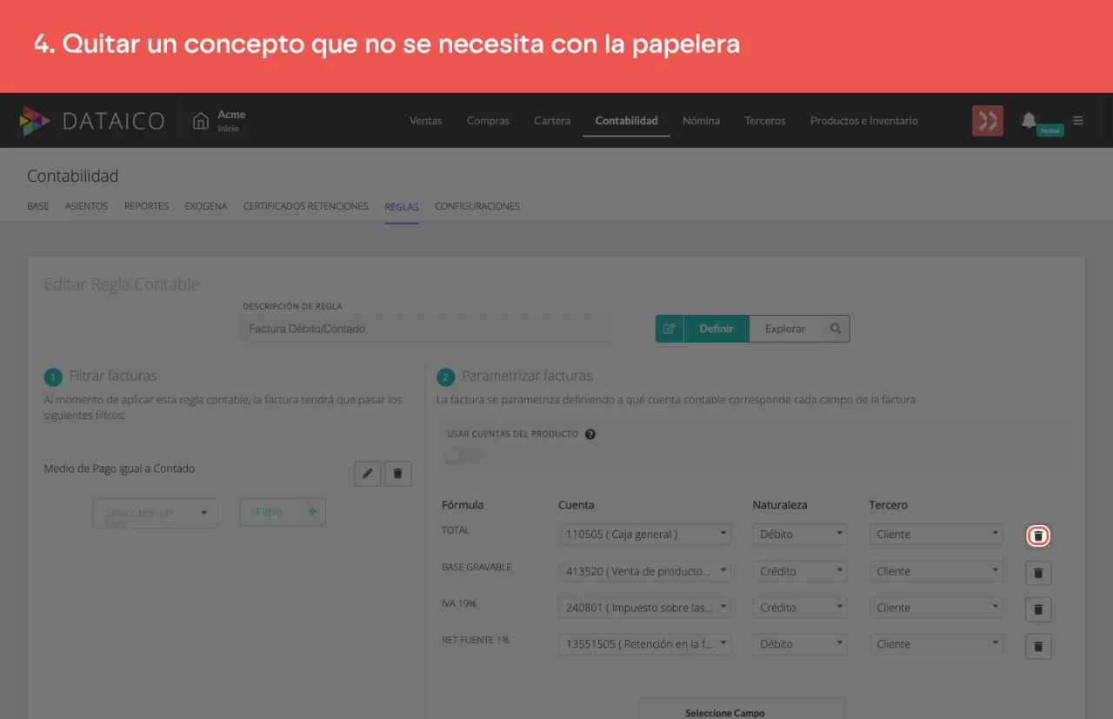This screenshot has height=719, width=1113.
Task: Click the Dataico logo
Action: (92, 121)
